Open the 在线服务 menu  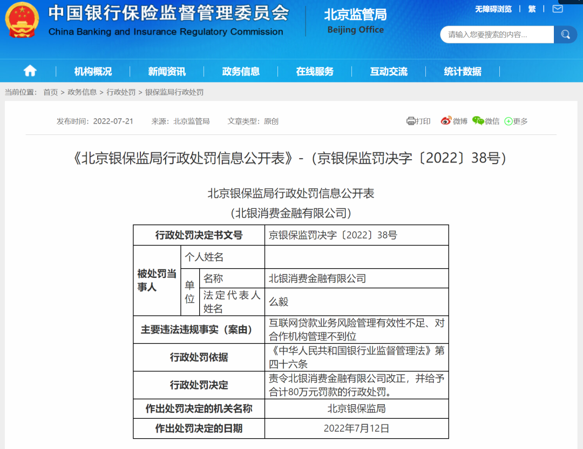(x=315, y=71)
